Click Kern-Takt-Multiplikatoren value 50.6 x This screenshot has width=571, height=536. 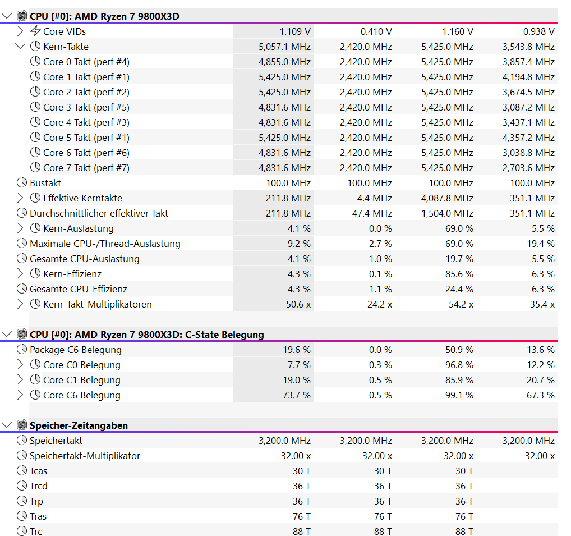point(298,304)
